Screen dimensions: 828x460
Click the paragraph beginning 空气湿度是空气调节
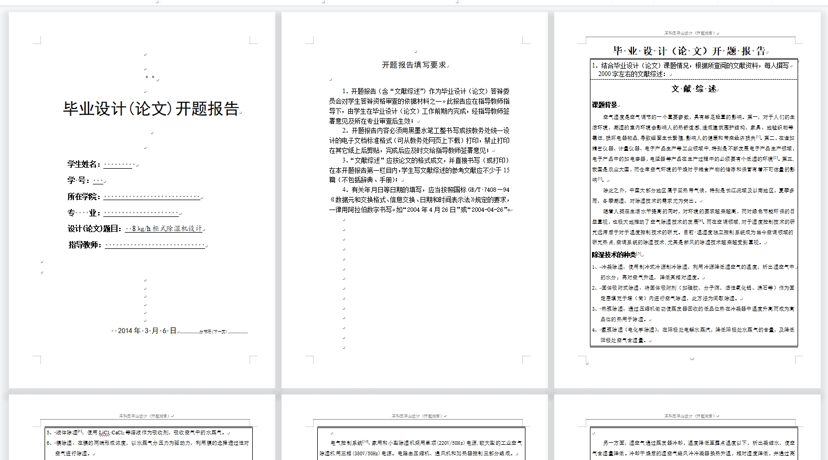coord(693,148)
